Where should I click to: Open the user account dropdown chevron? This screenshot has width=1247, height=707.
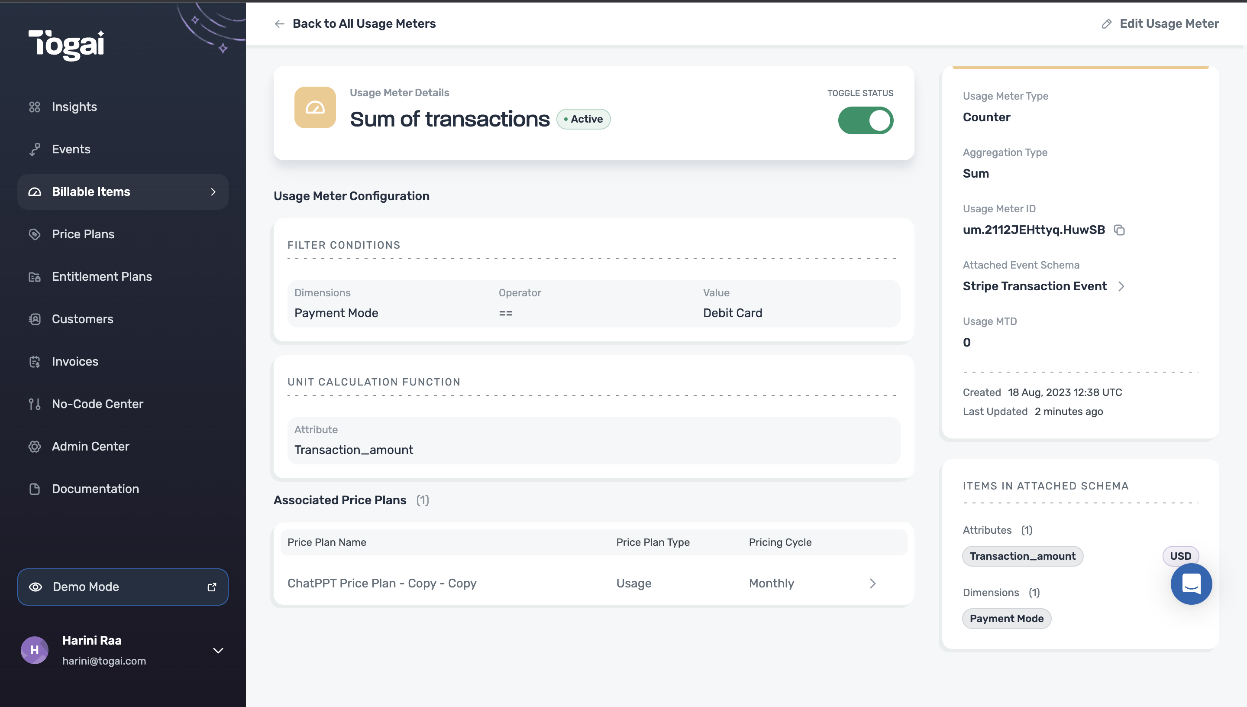218,651
